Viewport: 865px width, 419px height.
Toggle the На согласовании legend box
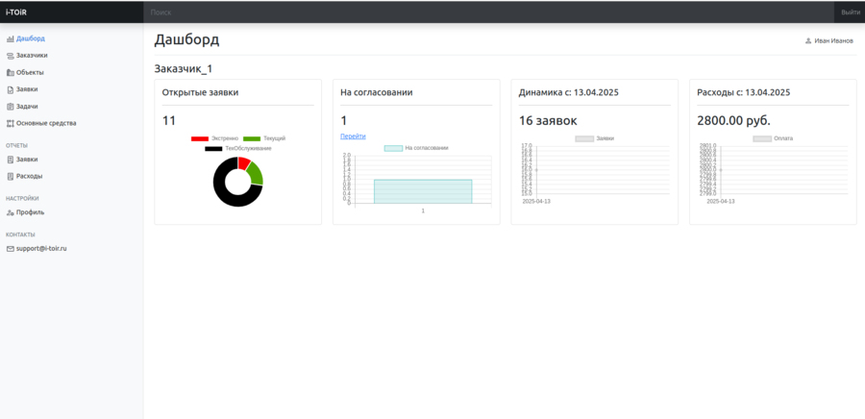393,148
